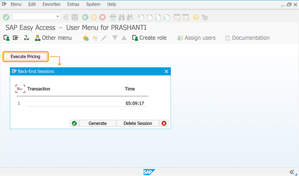The width and height of the screenshot is (299, 176).
Task: Click the Create New Session icon
Action: pyautogui.click(x=177, y=17)
